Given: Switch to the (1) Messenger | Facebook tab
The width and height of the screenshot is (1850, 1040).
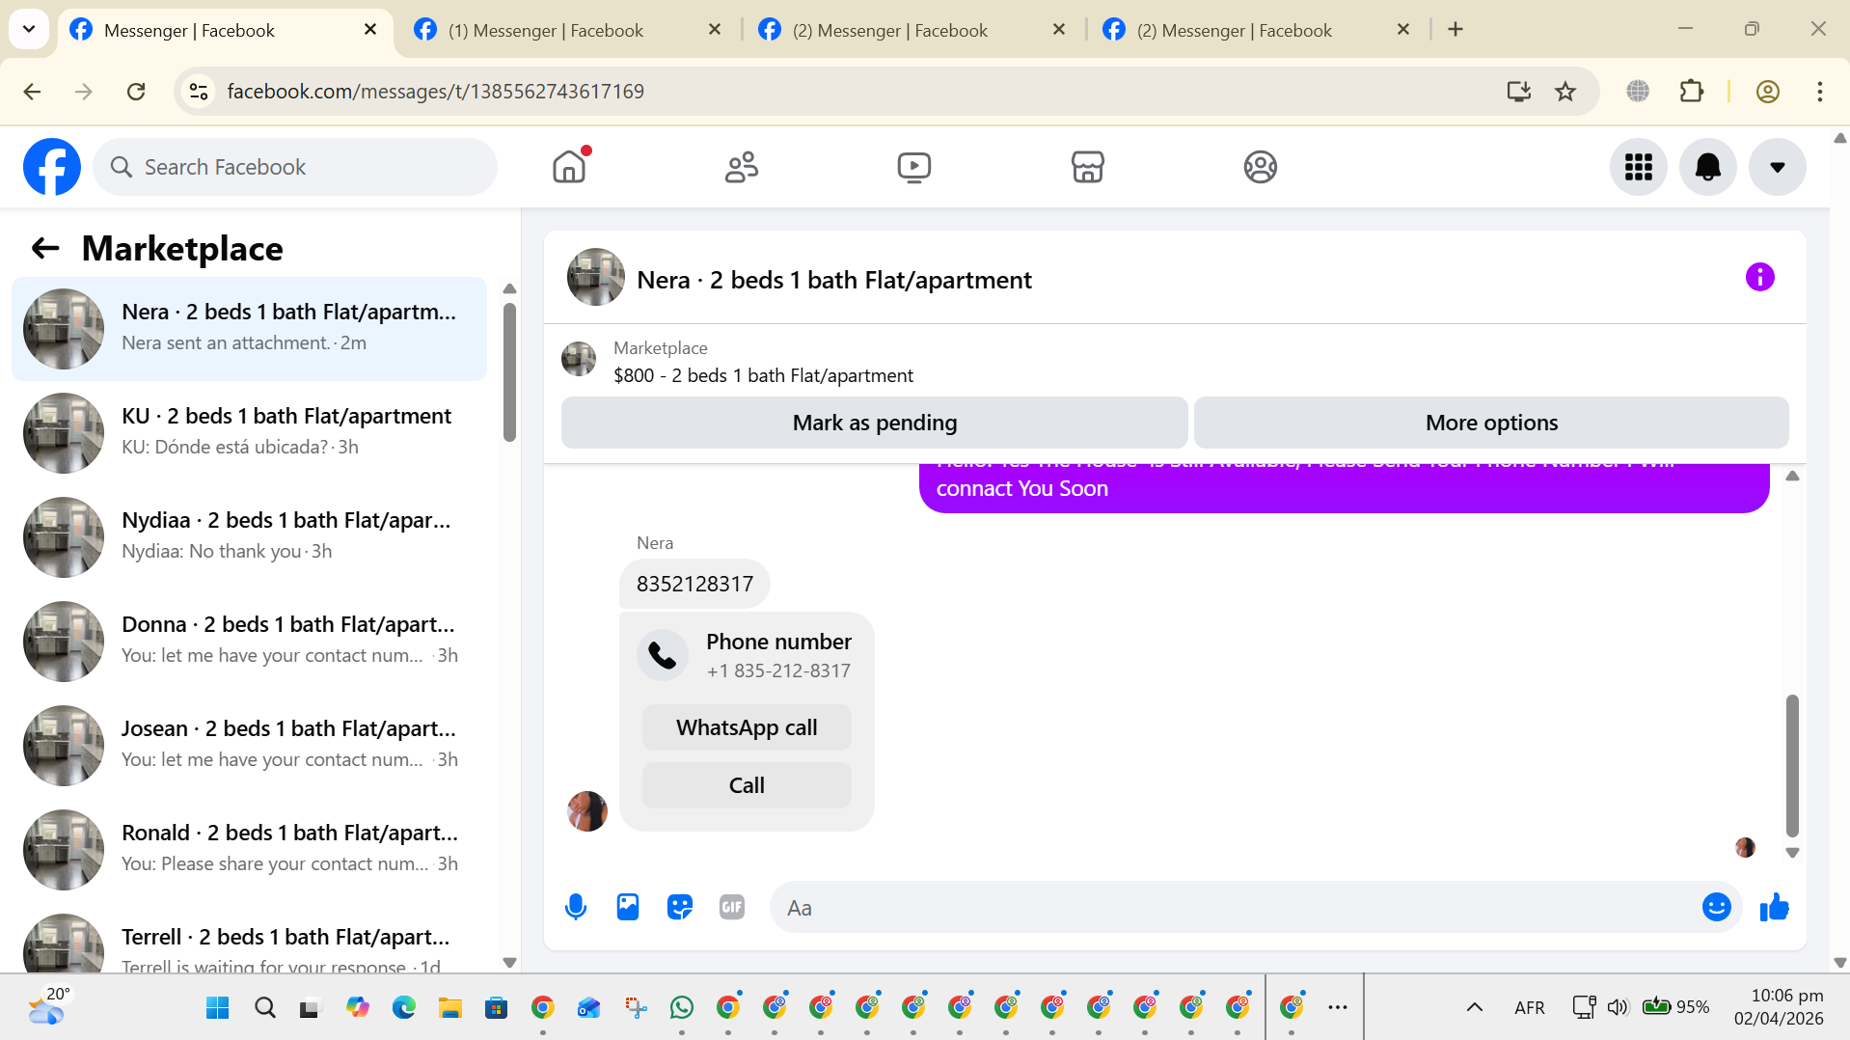Looking at the screenshot, I should (567, 30).
